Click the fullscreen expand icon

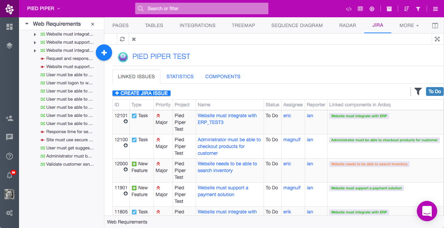[438, 39]
